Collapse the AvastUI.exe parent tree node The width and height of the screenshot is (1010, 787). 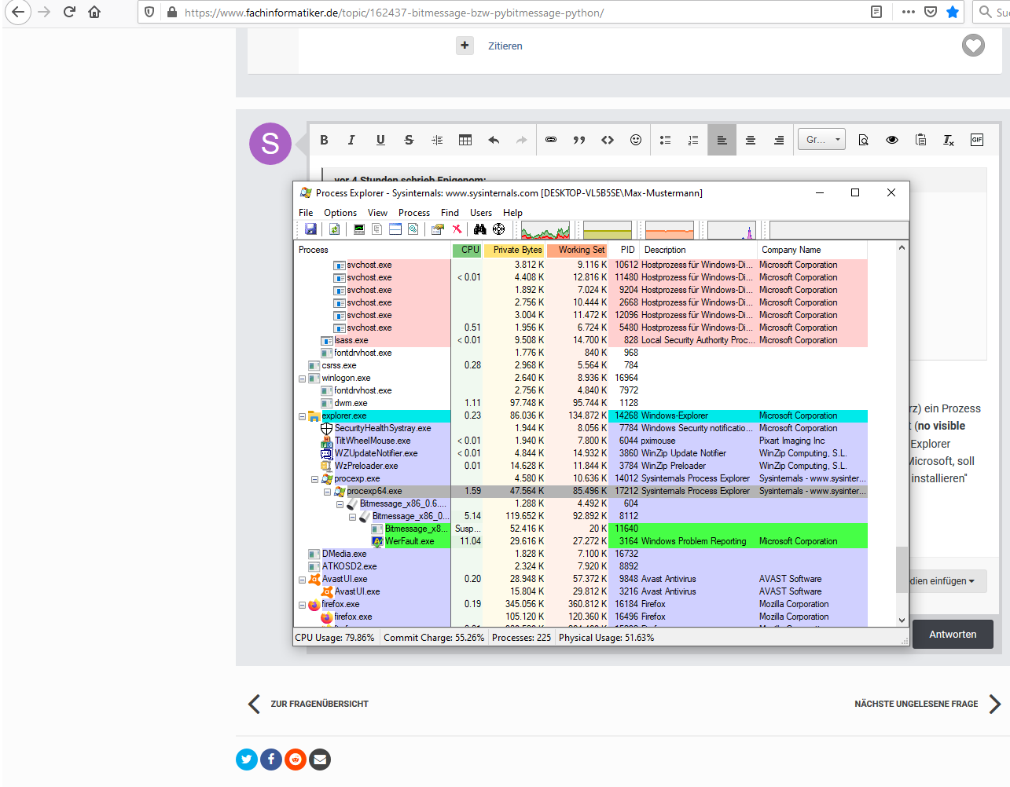(x=302, y=580)
